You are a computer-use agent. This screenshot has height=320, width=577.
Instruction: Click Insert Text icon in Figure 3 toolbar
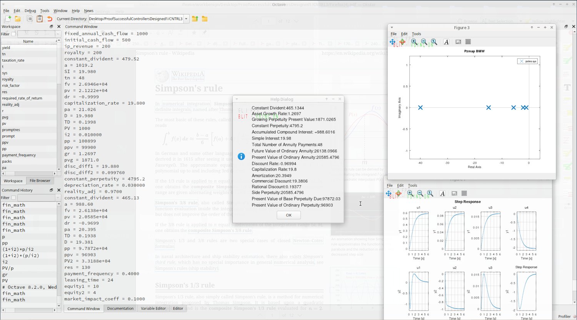click(x=446, y=42)
